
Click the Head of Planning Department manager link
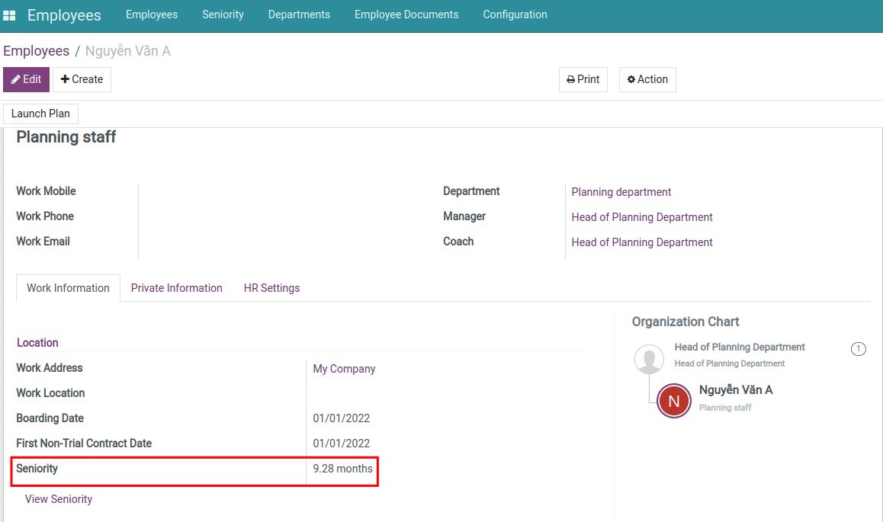tap(641, 217)
